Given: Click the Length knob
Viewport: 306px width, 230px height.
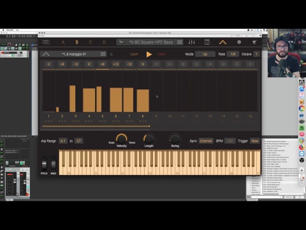Looking at the screenshot, I should pos(149,139).
